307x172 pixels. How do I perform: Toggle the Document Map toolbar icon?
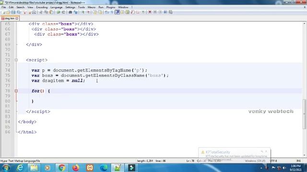pyautogui.click(x=128, y=12)
